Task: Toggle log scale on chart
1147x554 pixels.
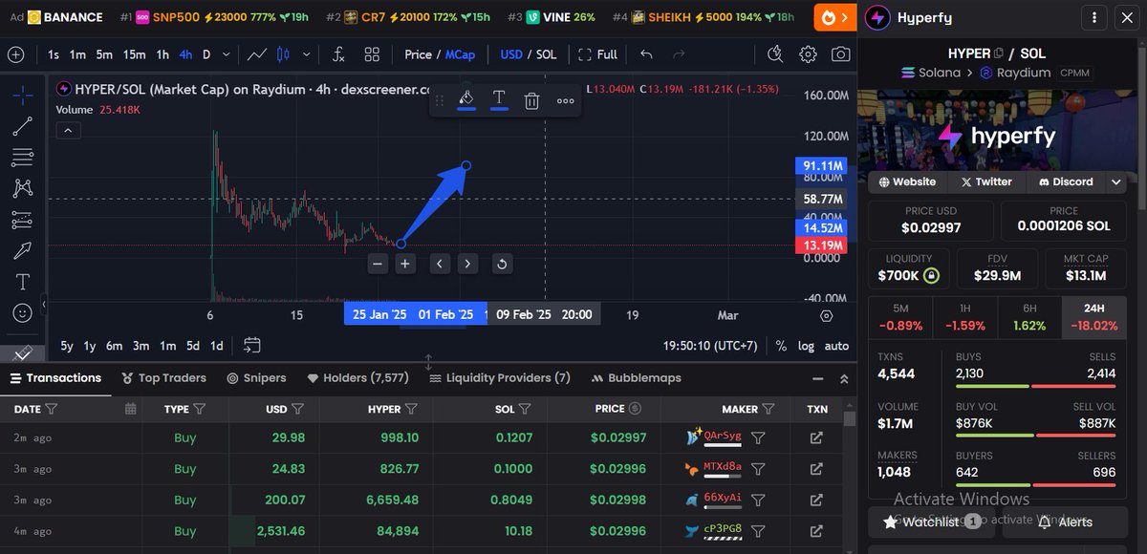Action: (x=806, y=346)
